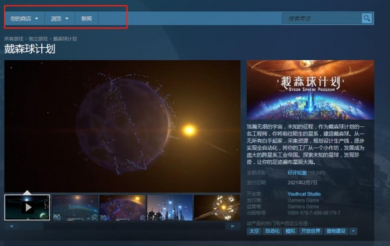Open the Youthcat Studio developer link
This screenshot has width=390, height=246.
[304, 194]
